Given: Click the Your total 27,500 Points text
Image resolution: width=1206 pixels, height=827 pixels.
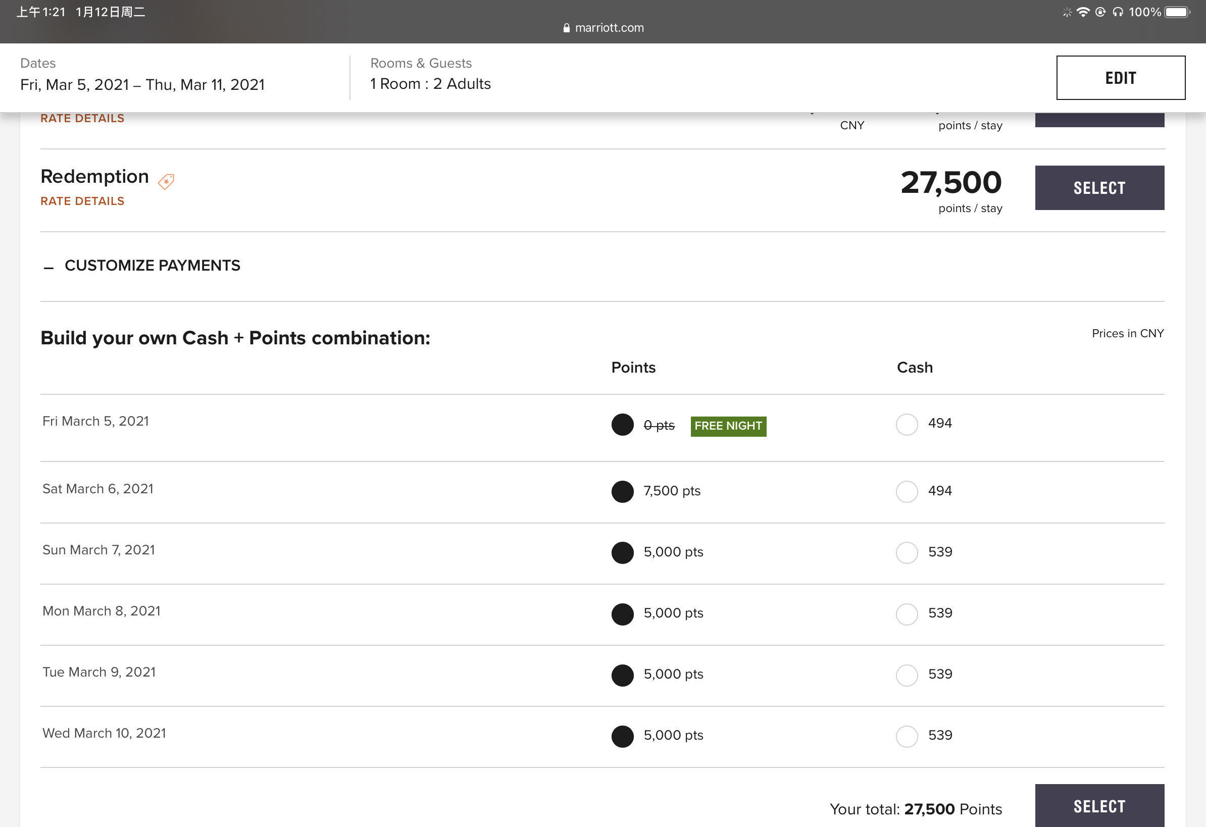Looking at the screenshot, I should click(916, 809).
